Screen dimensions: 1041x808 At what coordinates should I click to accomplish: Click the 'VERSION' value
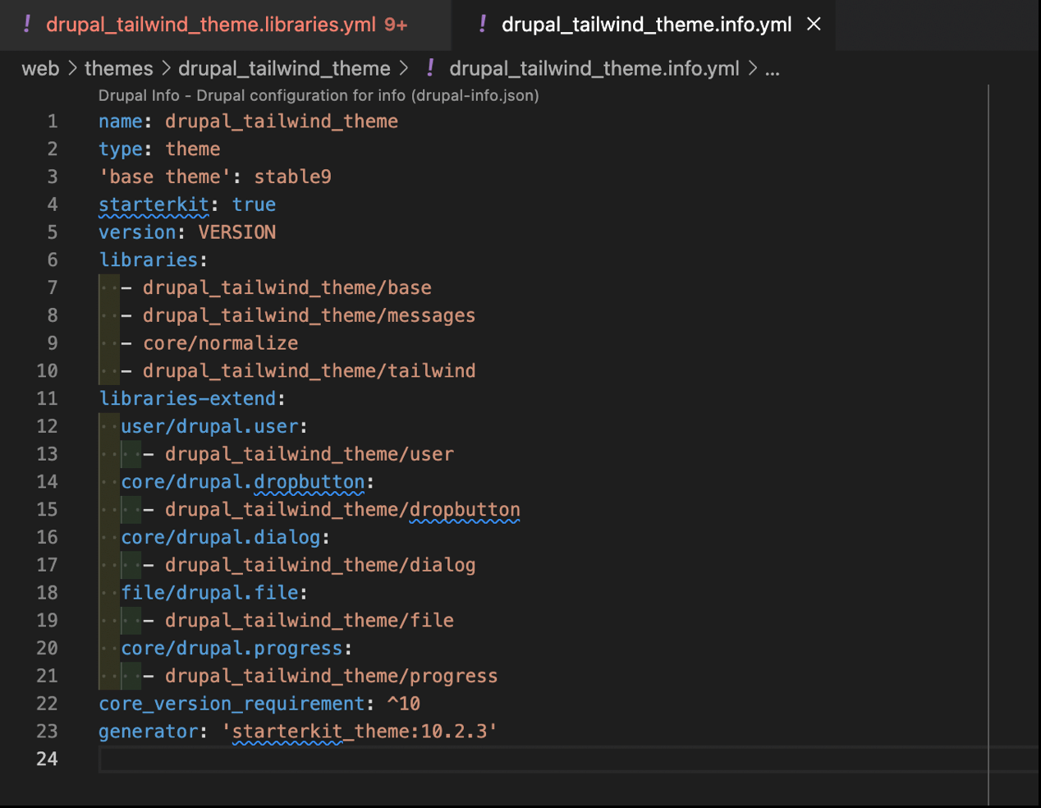click(x=237, y=232)
